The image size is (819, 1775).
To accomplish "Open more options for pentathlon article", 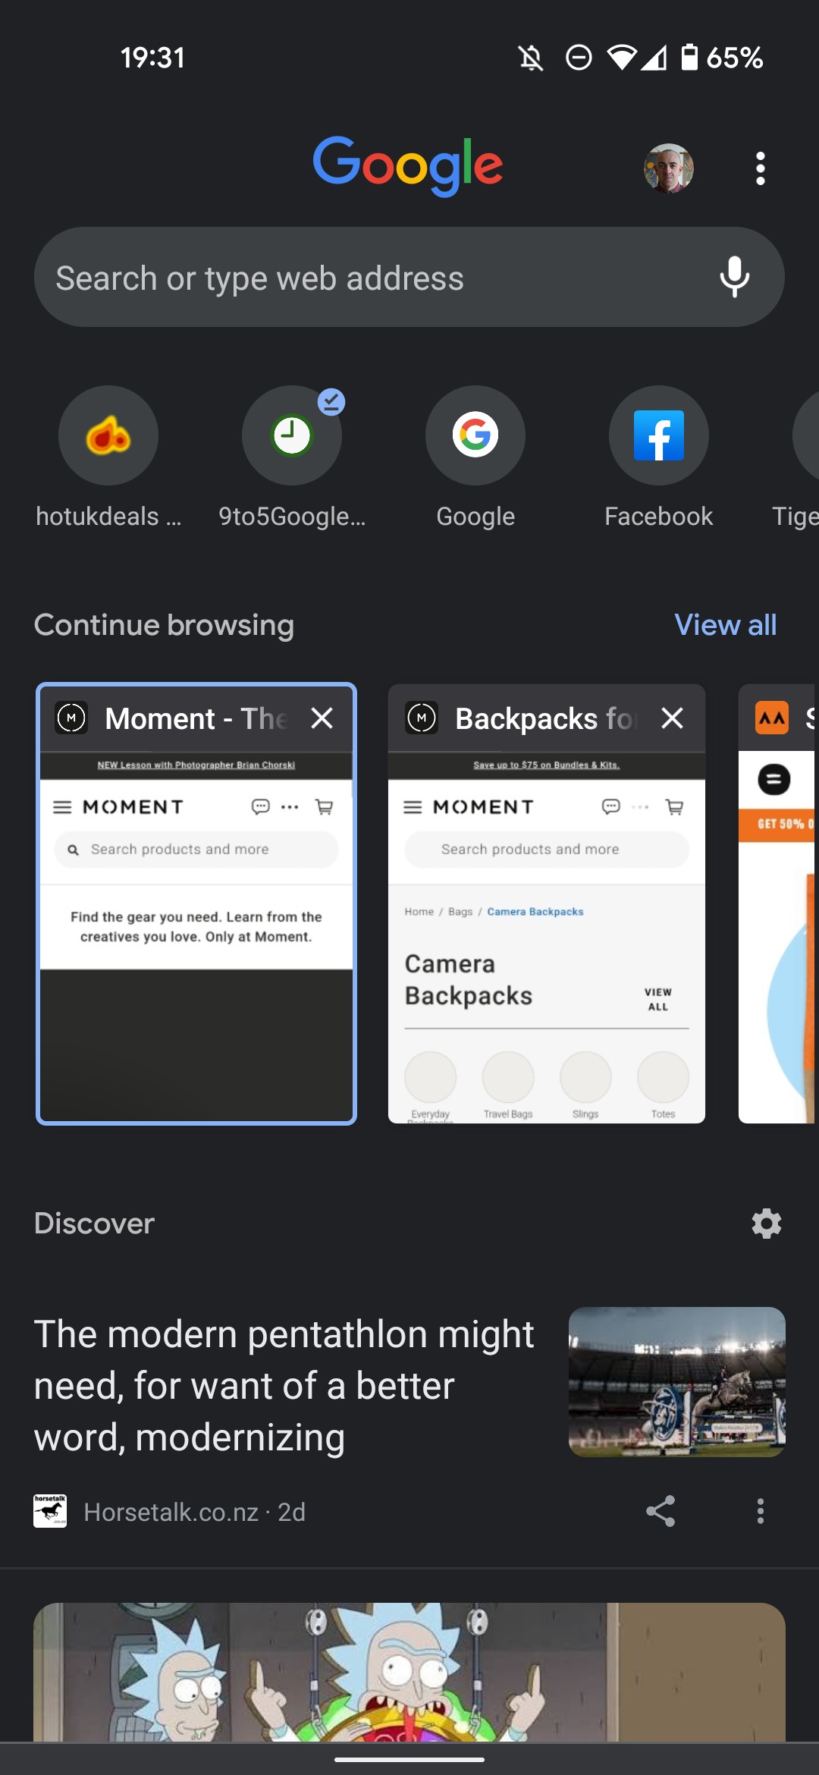I will (x=760, y=1512).
